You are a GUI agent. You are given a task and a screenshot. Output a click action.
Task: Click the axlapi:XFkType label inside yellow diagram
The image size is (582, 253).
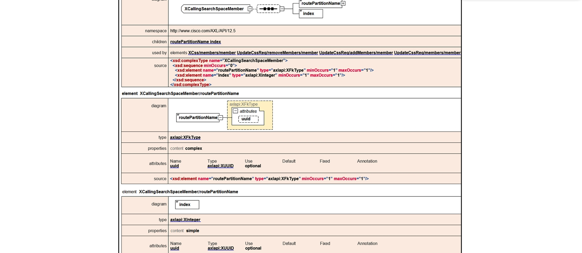tap(244, 104)
